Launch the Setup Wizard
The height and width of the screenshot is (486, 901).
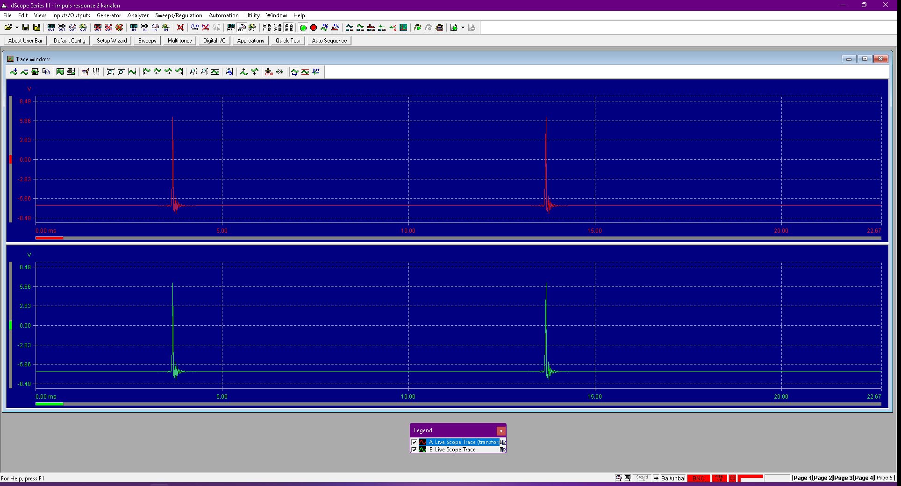(x=112, y=41)
